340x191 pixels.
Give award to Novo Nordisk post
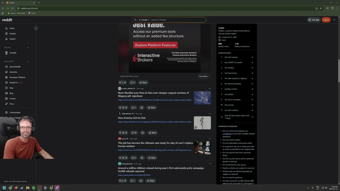tap(142, 108)
